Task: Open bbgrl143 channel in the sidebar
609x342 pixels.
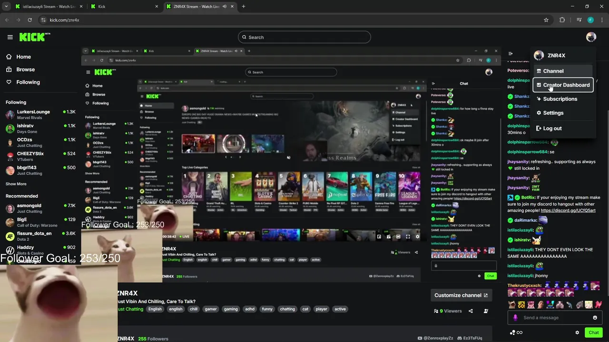Action: pos(40,170)
